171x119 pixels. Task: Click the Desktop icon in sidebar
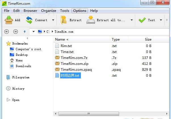12,55
